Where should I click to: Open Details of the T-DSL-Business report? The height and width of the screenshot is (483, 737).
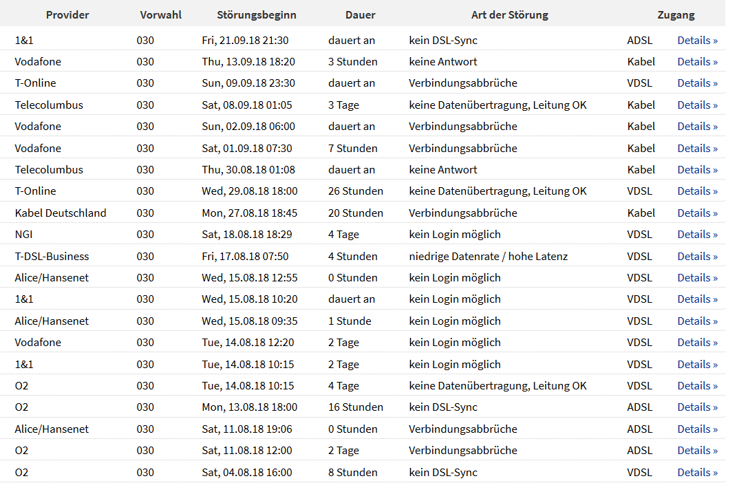pyautogui.click(x=697, y=255)
